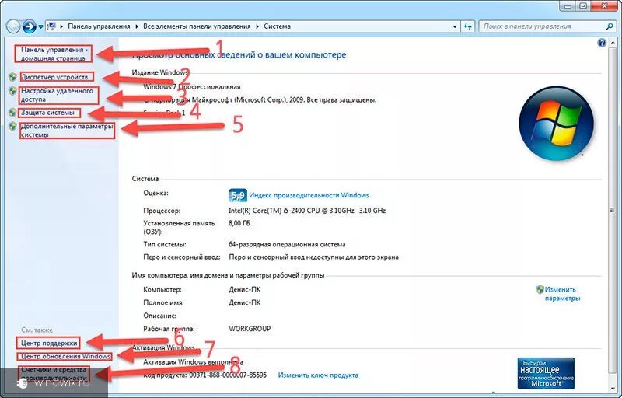Click shield icon beside "Защита системы"
The width and height of the screenshot is (622, 398).
coord(12,113)
